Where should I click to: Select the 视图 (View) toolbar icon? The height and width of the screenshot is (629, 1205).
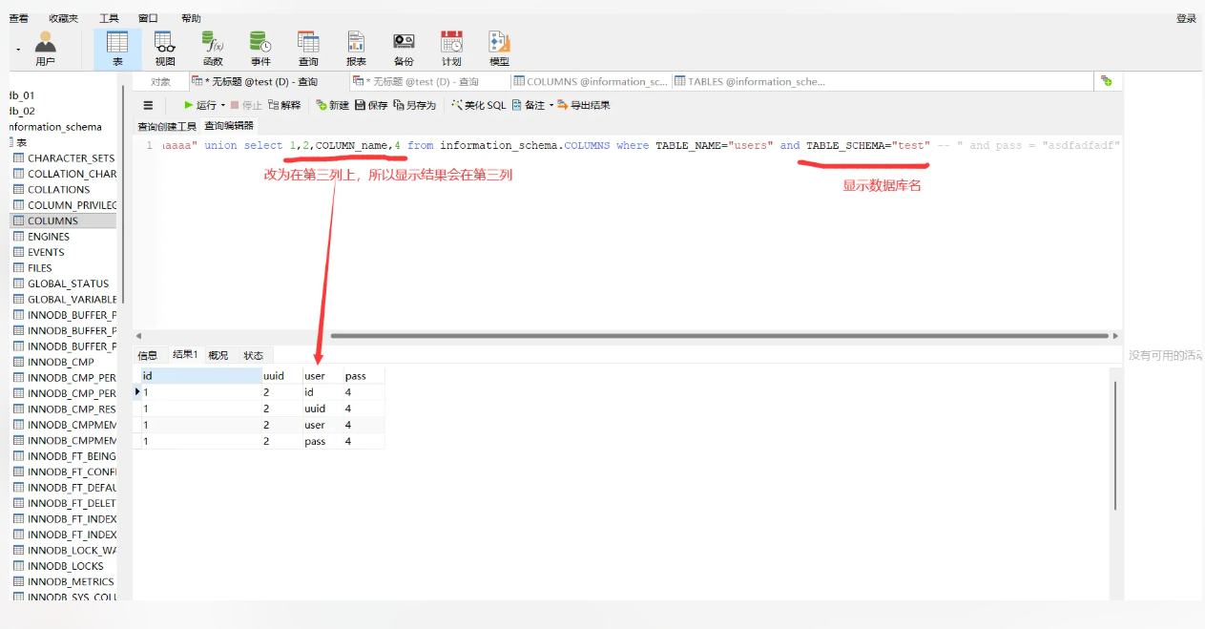click(165, 48)
